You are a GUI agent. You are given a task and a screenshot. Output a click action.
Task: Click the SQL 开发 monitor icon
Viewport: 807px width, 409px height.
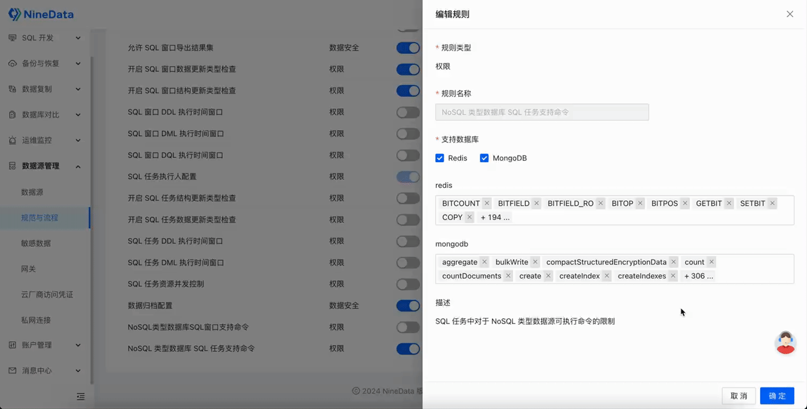[x=12, y=38]
